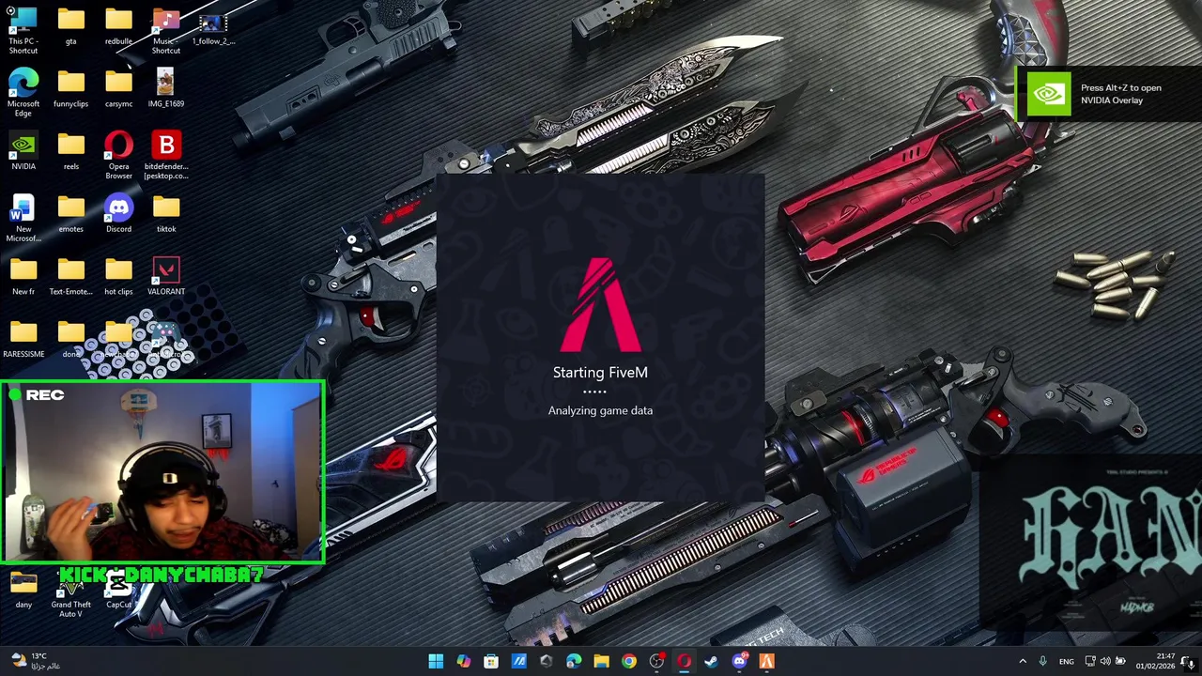Open the NVIDIA desktop shortcut

coord(23,151)
